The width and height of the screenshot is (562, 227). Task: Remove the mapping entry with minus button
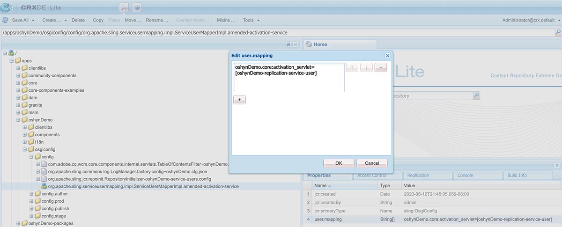coord(381,67)
